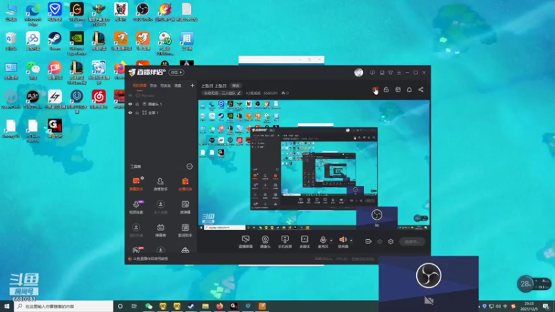The image size is (555, 312).
Task: Add 直播屏幕 screen capture source
Action: (246, 242)
